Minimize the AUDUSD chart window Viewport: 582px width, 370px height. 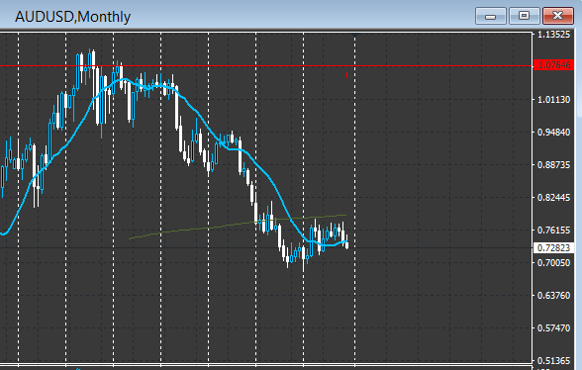tap(491, 16)
